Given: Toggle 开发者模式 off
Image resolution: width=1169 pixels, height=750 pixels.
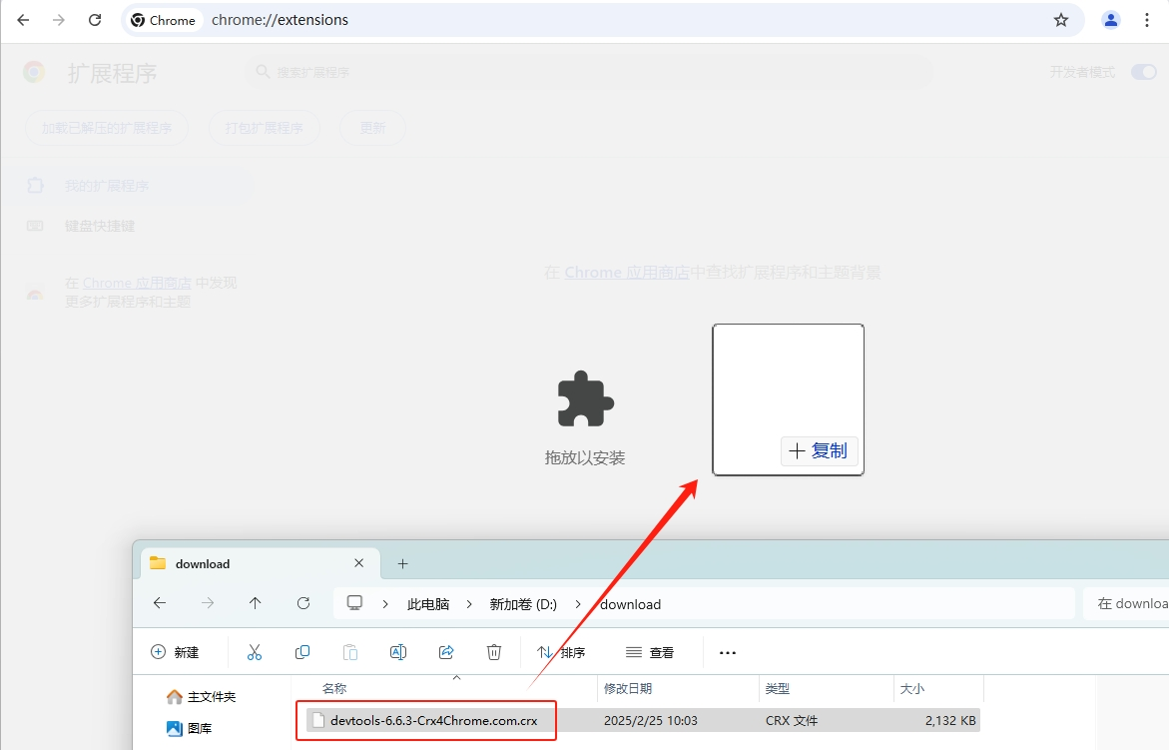Looking at the screenshot, I should click(x=1143, y=71).
